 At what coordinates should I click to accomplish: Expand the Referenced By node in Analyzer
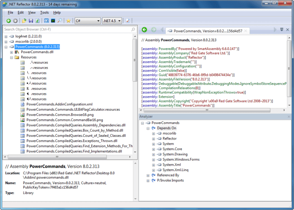148,175
